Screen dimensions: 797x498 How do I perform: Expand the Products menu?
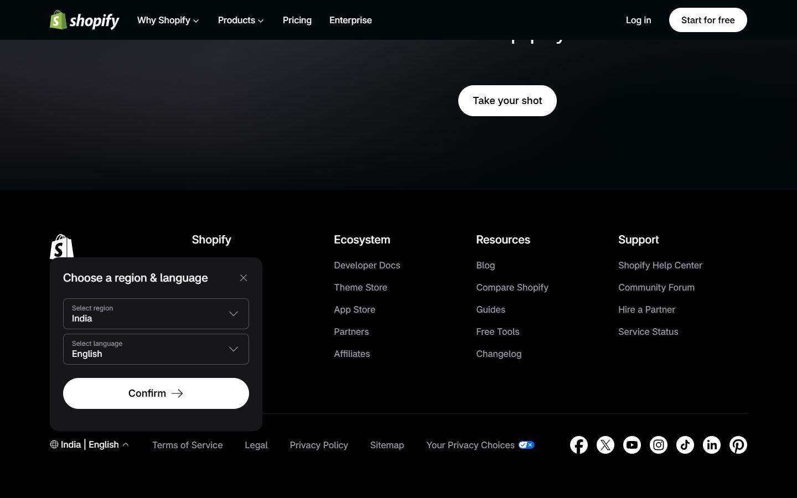click(241, 20)
